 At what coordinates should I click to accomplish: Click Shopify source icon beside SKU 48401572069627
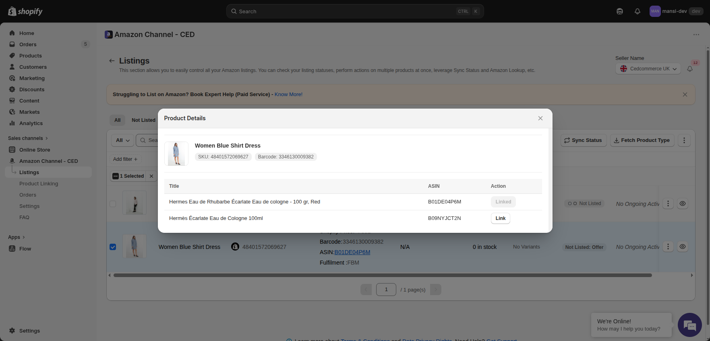click(235, 247)
